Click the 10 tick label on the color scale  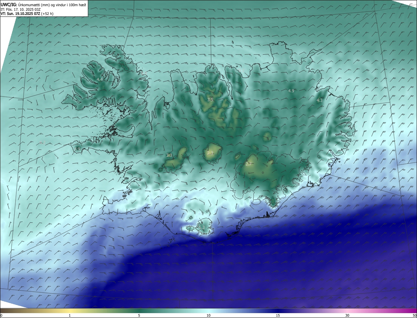[208, 315]
